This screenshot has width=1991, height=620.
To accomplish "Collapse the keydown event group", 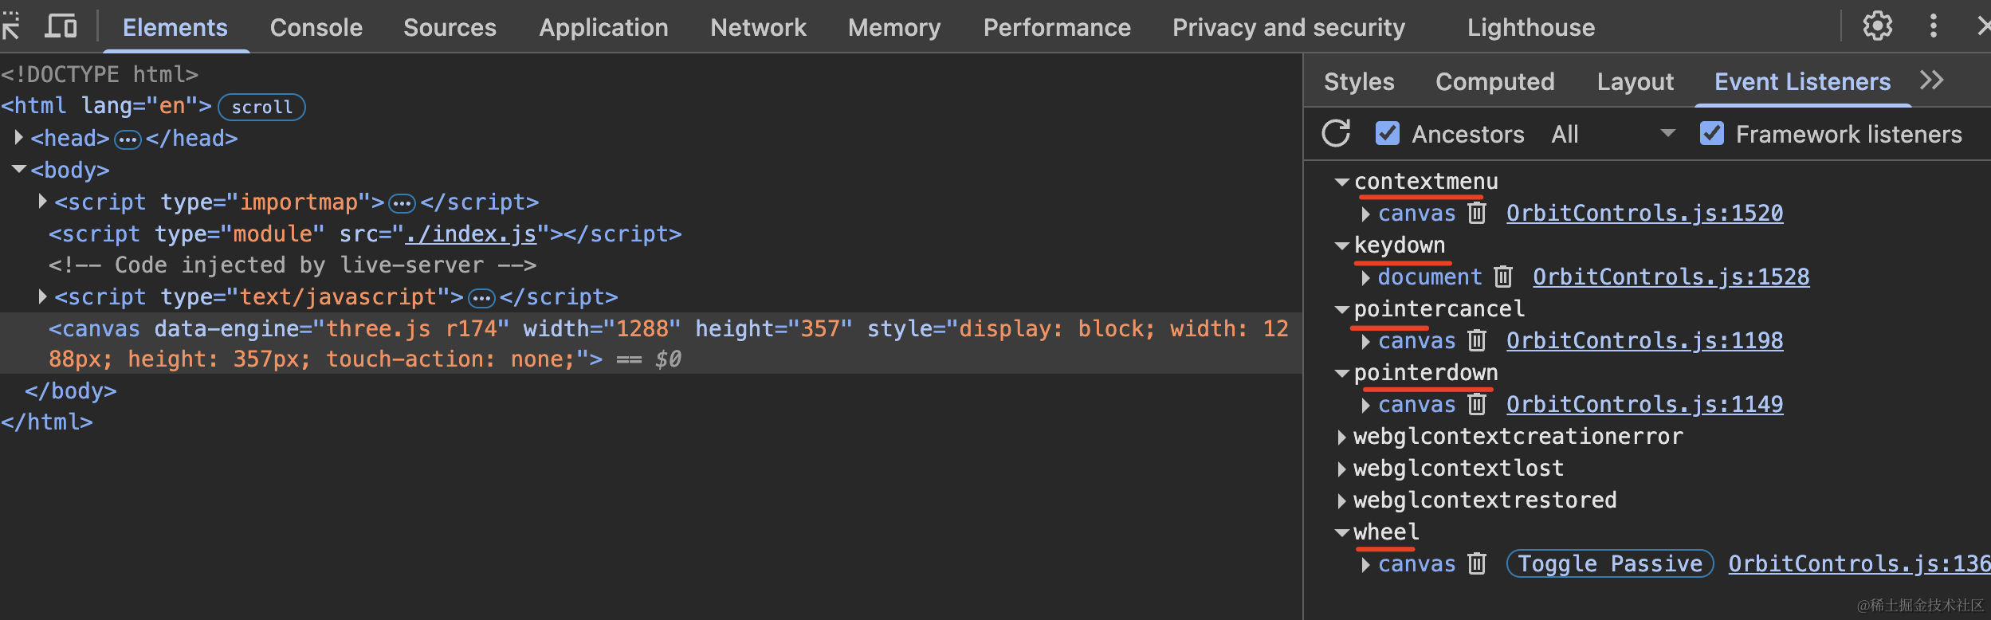I will 1342,245.
